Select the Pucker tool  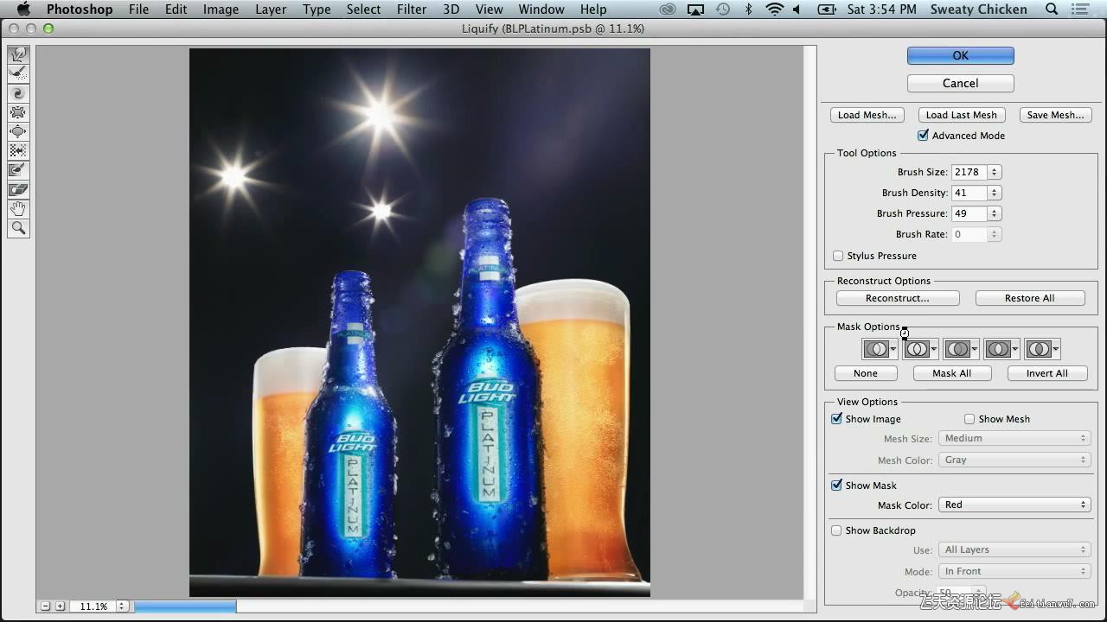[x=18, y=112]
